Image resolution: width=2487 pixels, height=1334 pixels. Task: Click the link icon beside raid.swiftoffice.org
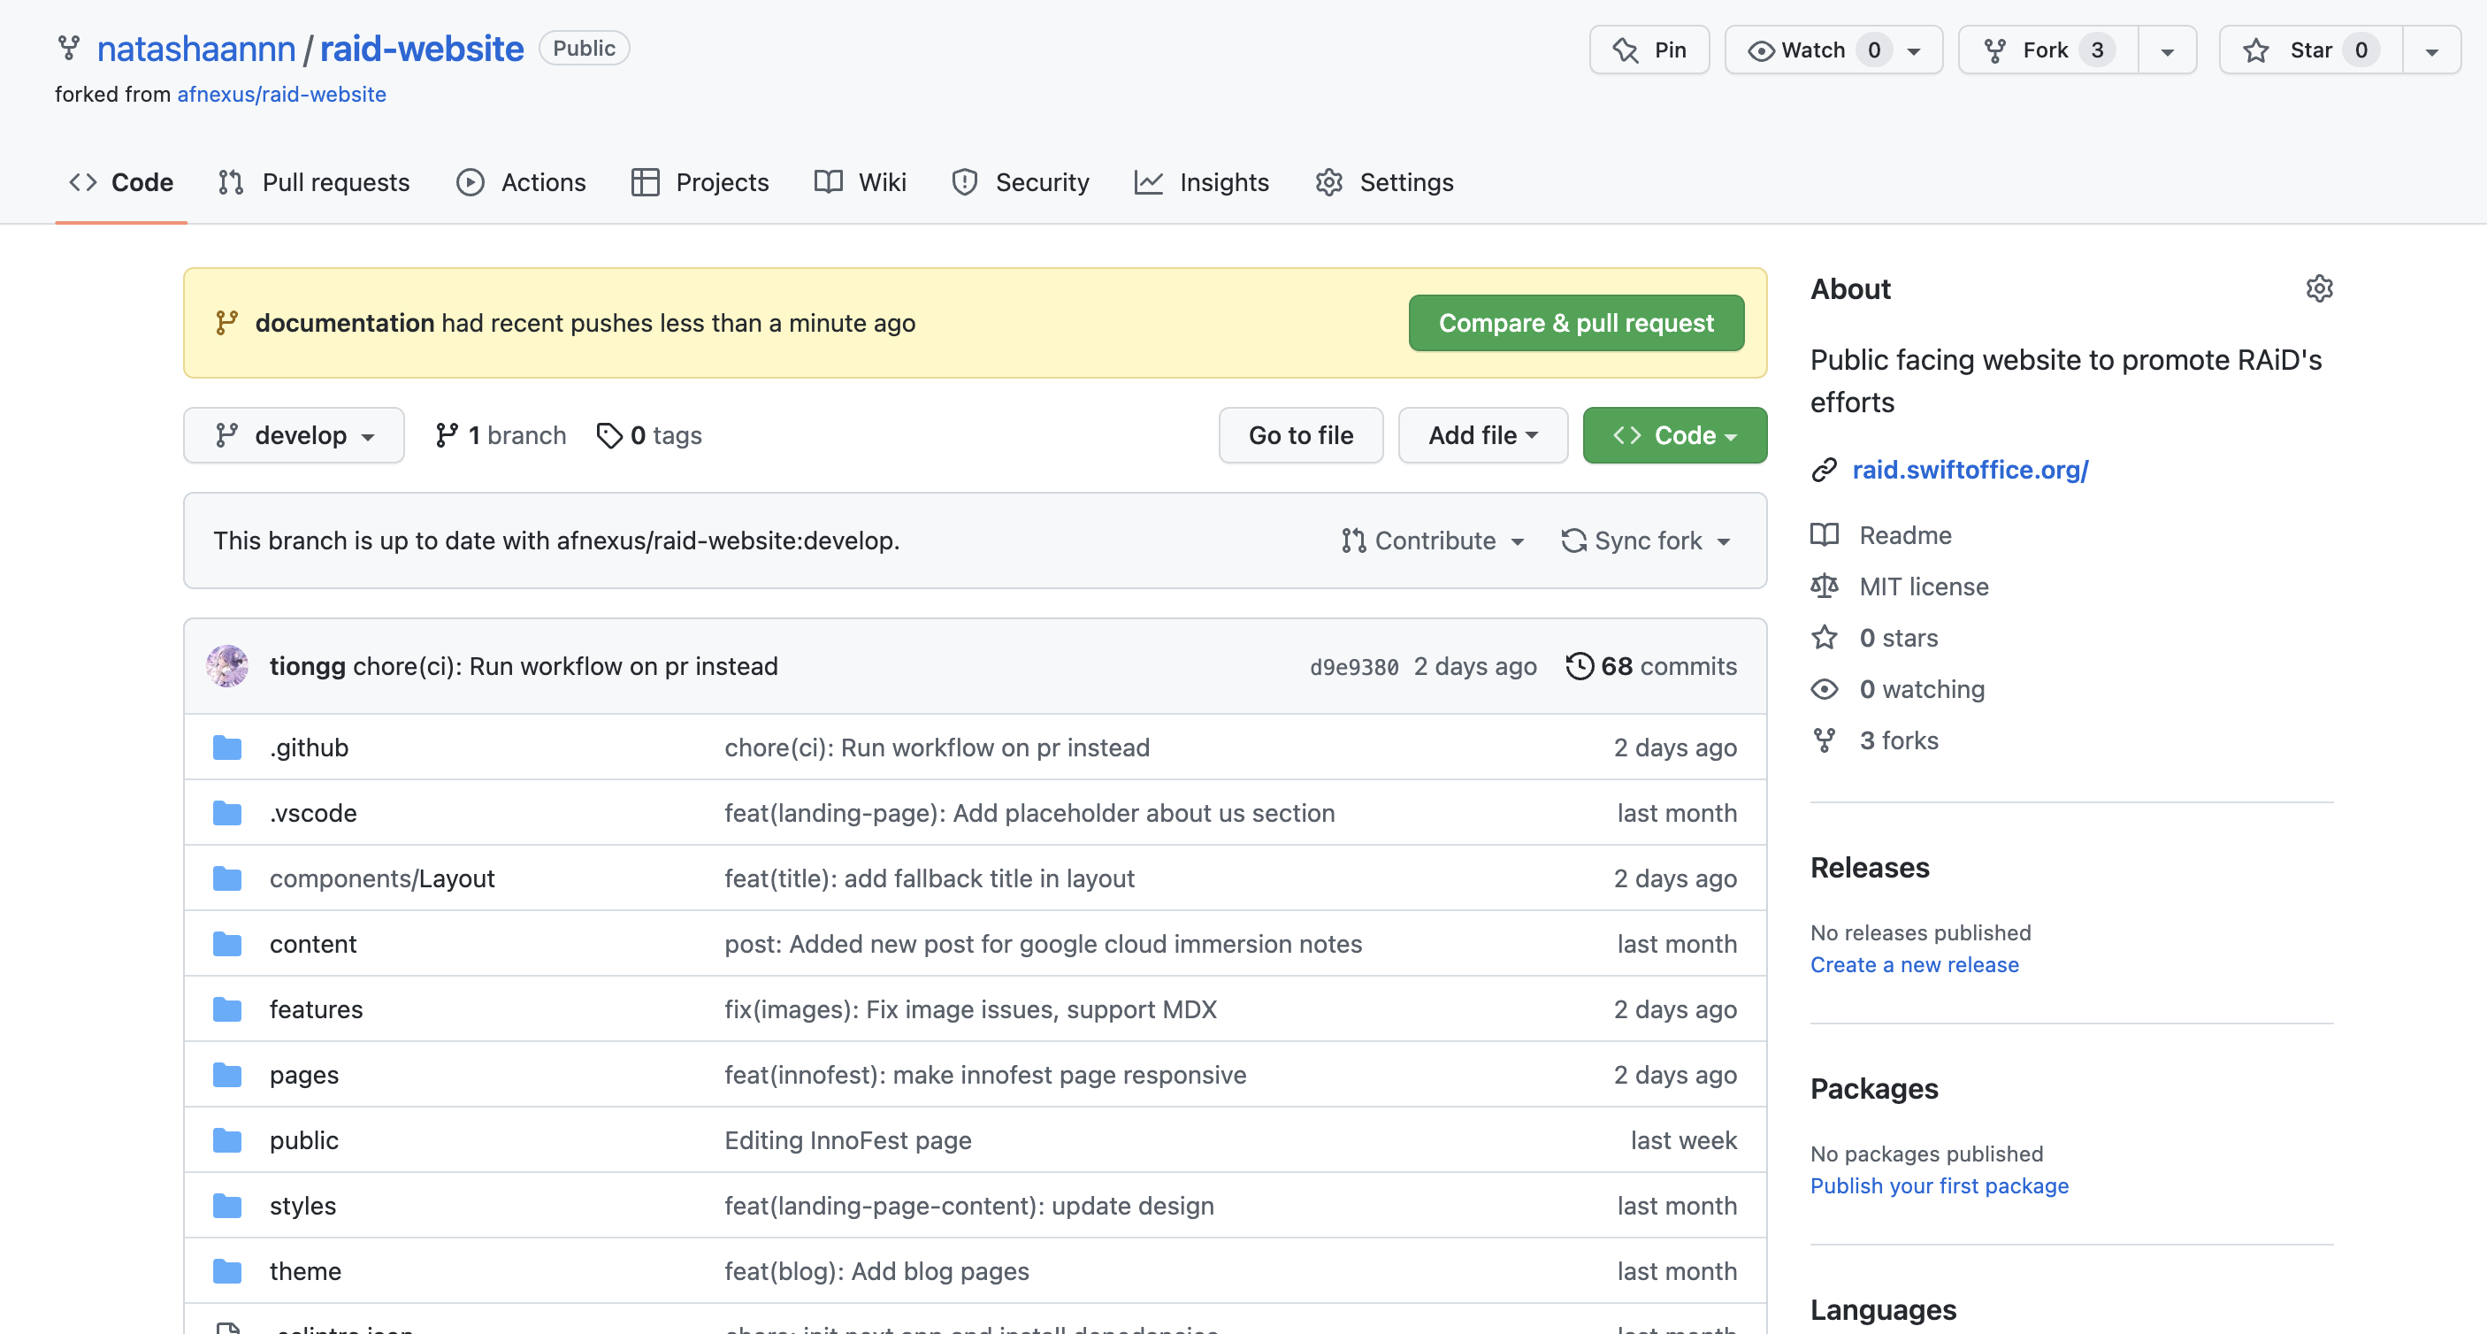coord(1824,471)
